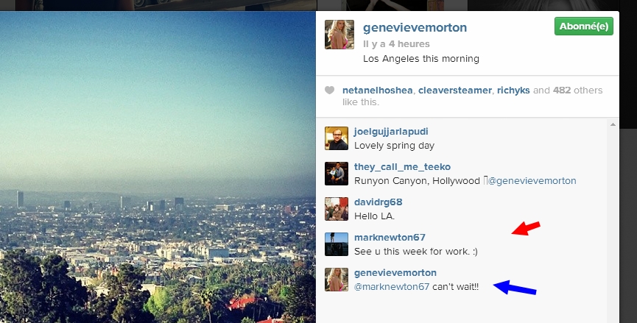Click joelgujjarlapudi's avatar thumbnail
The height and width of the screenshot is (323, 637).
click(x=337, y=138)
